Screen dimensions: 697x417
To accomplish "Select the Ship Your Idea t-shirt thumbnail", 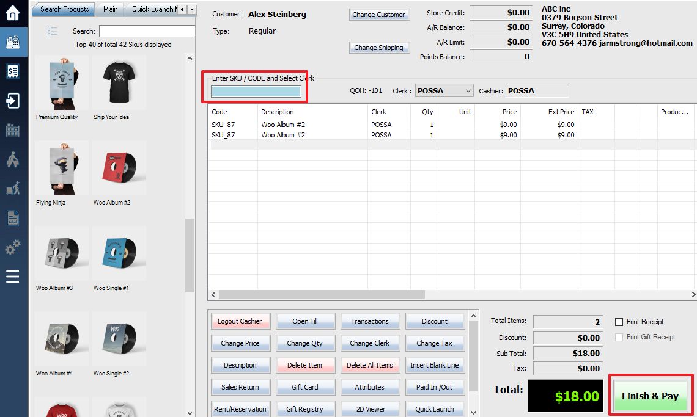I will click(119, 82).
